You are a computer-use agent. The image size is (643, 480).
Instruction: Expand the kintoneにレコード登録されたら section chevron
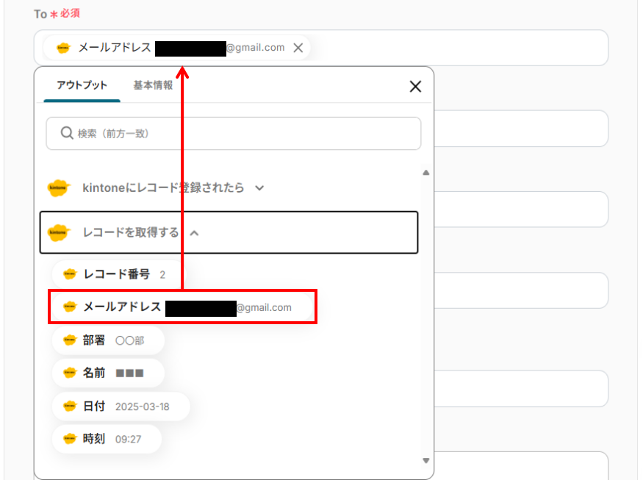click(x=259, y=188)
